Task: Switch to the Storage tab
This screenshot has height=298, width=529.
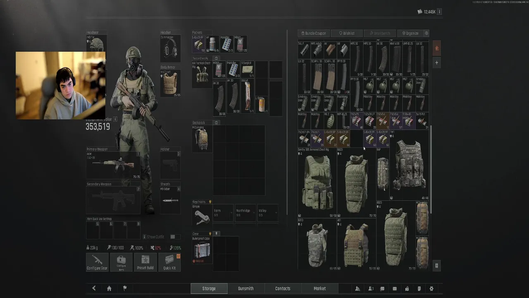Action: [x=209, y=288]
